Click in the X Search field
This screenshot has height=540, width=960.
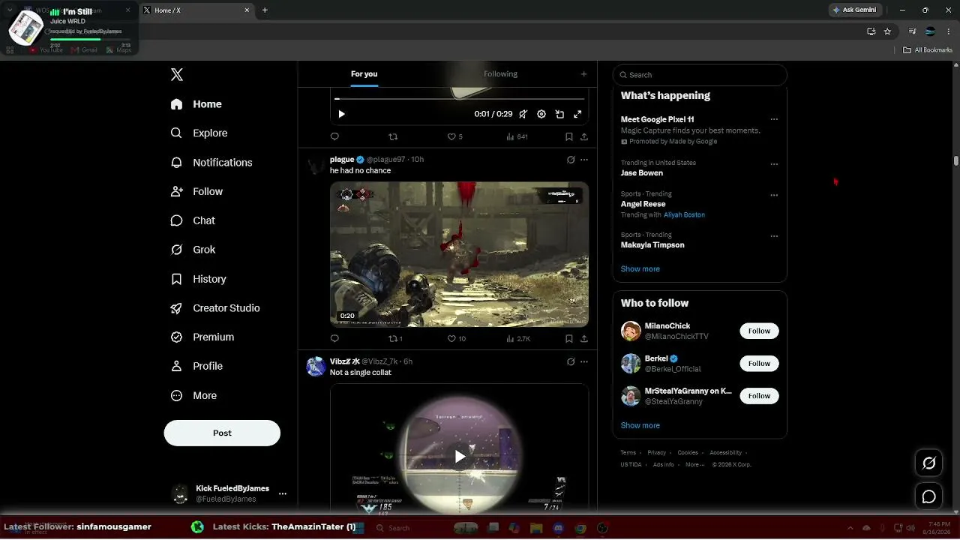pos(700,75)
